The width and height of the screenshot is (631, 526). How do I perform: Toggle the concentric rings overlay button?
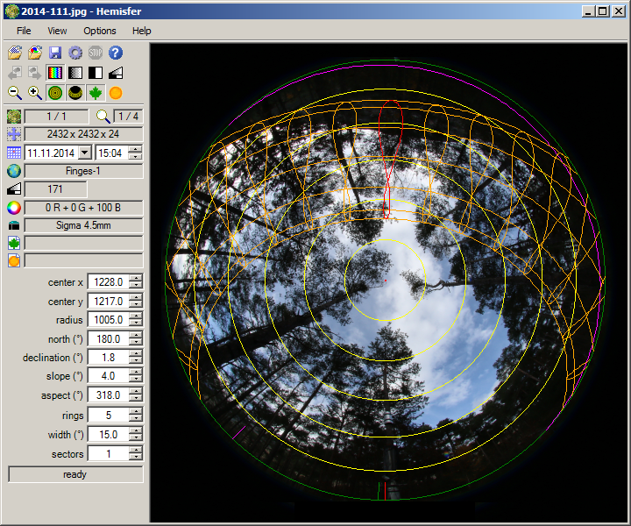(55, 93)
